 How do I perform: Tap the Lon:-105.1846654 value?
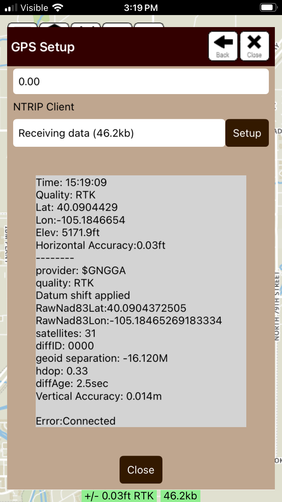point(80,220)
